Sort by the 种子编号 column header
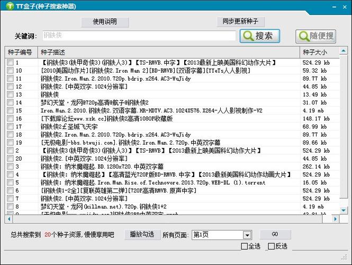This screenshot has height=265, width=352. 20,52
